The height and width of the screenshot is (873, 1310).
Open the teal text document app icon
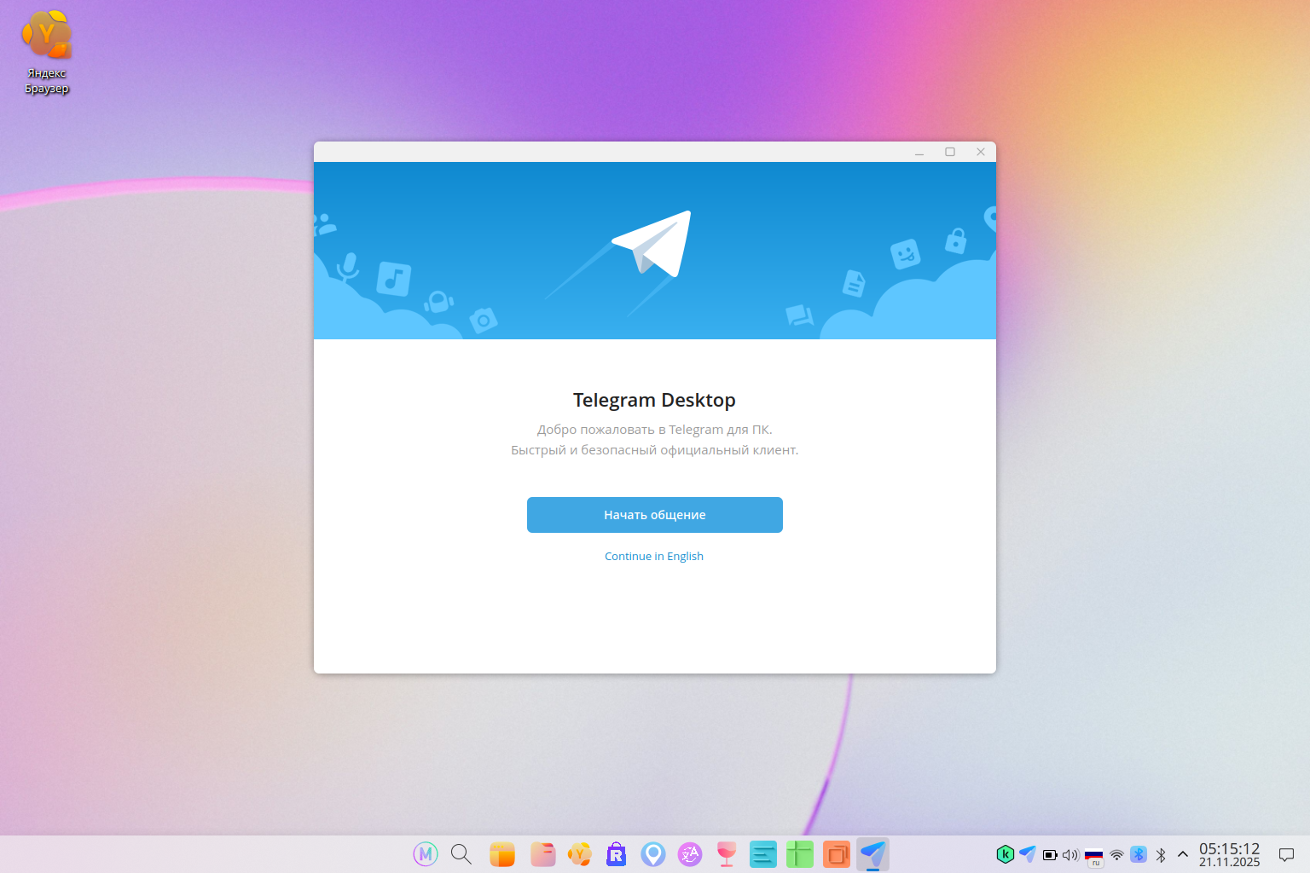[x=762, y=853]
